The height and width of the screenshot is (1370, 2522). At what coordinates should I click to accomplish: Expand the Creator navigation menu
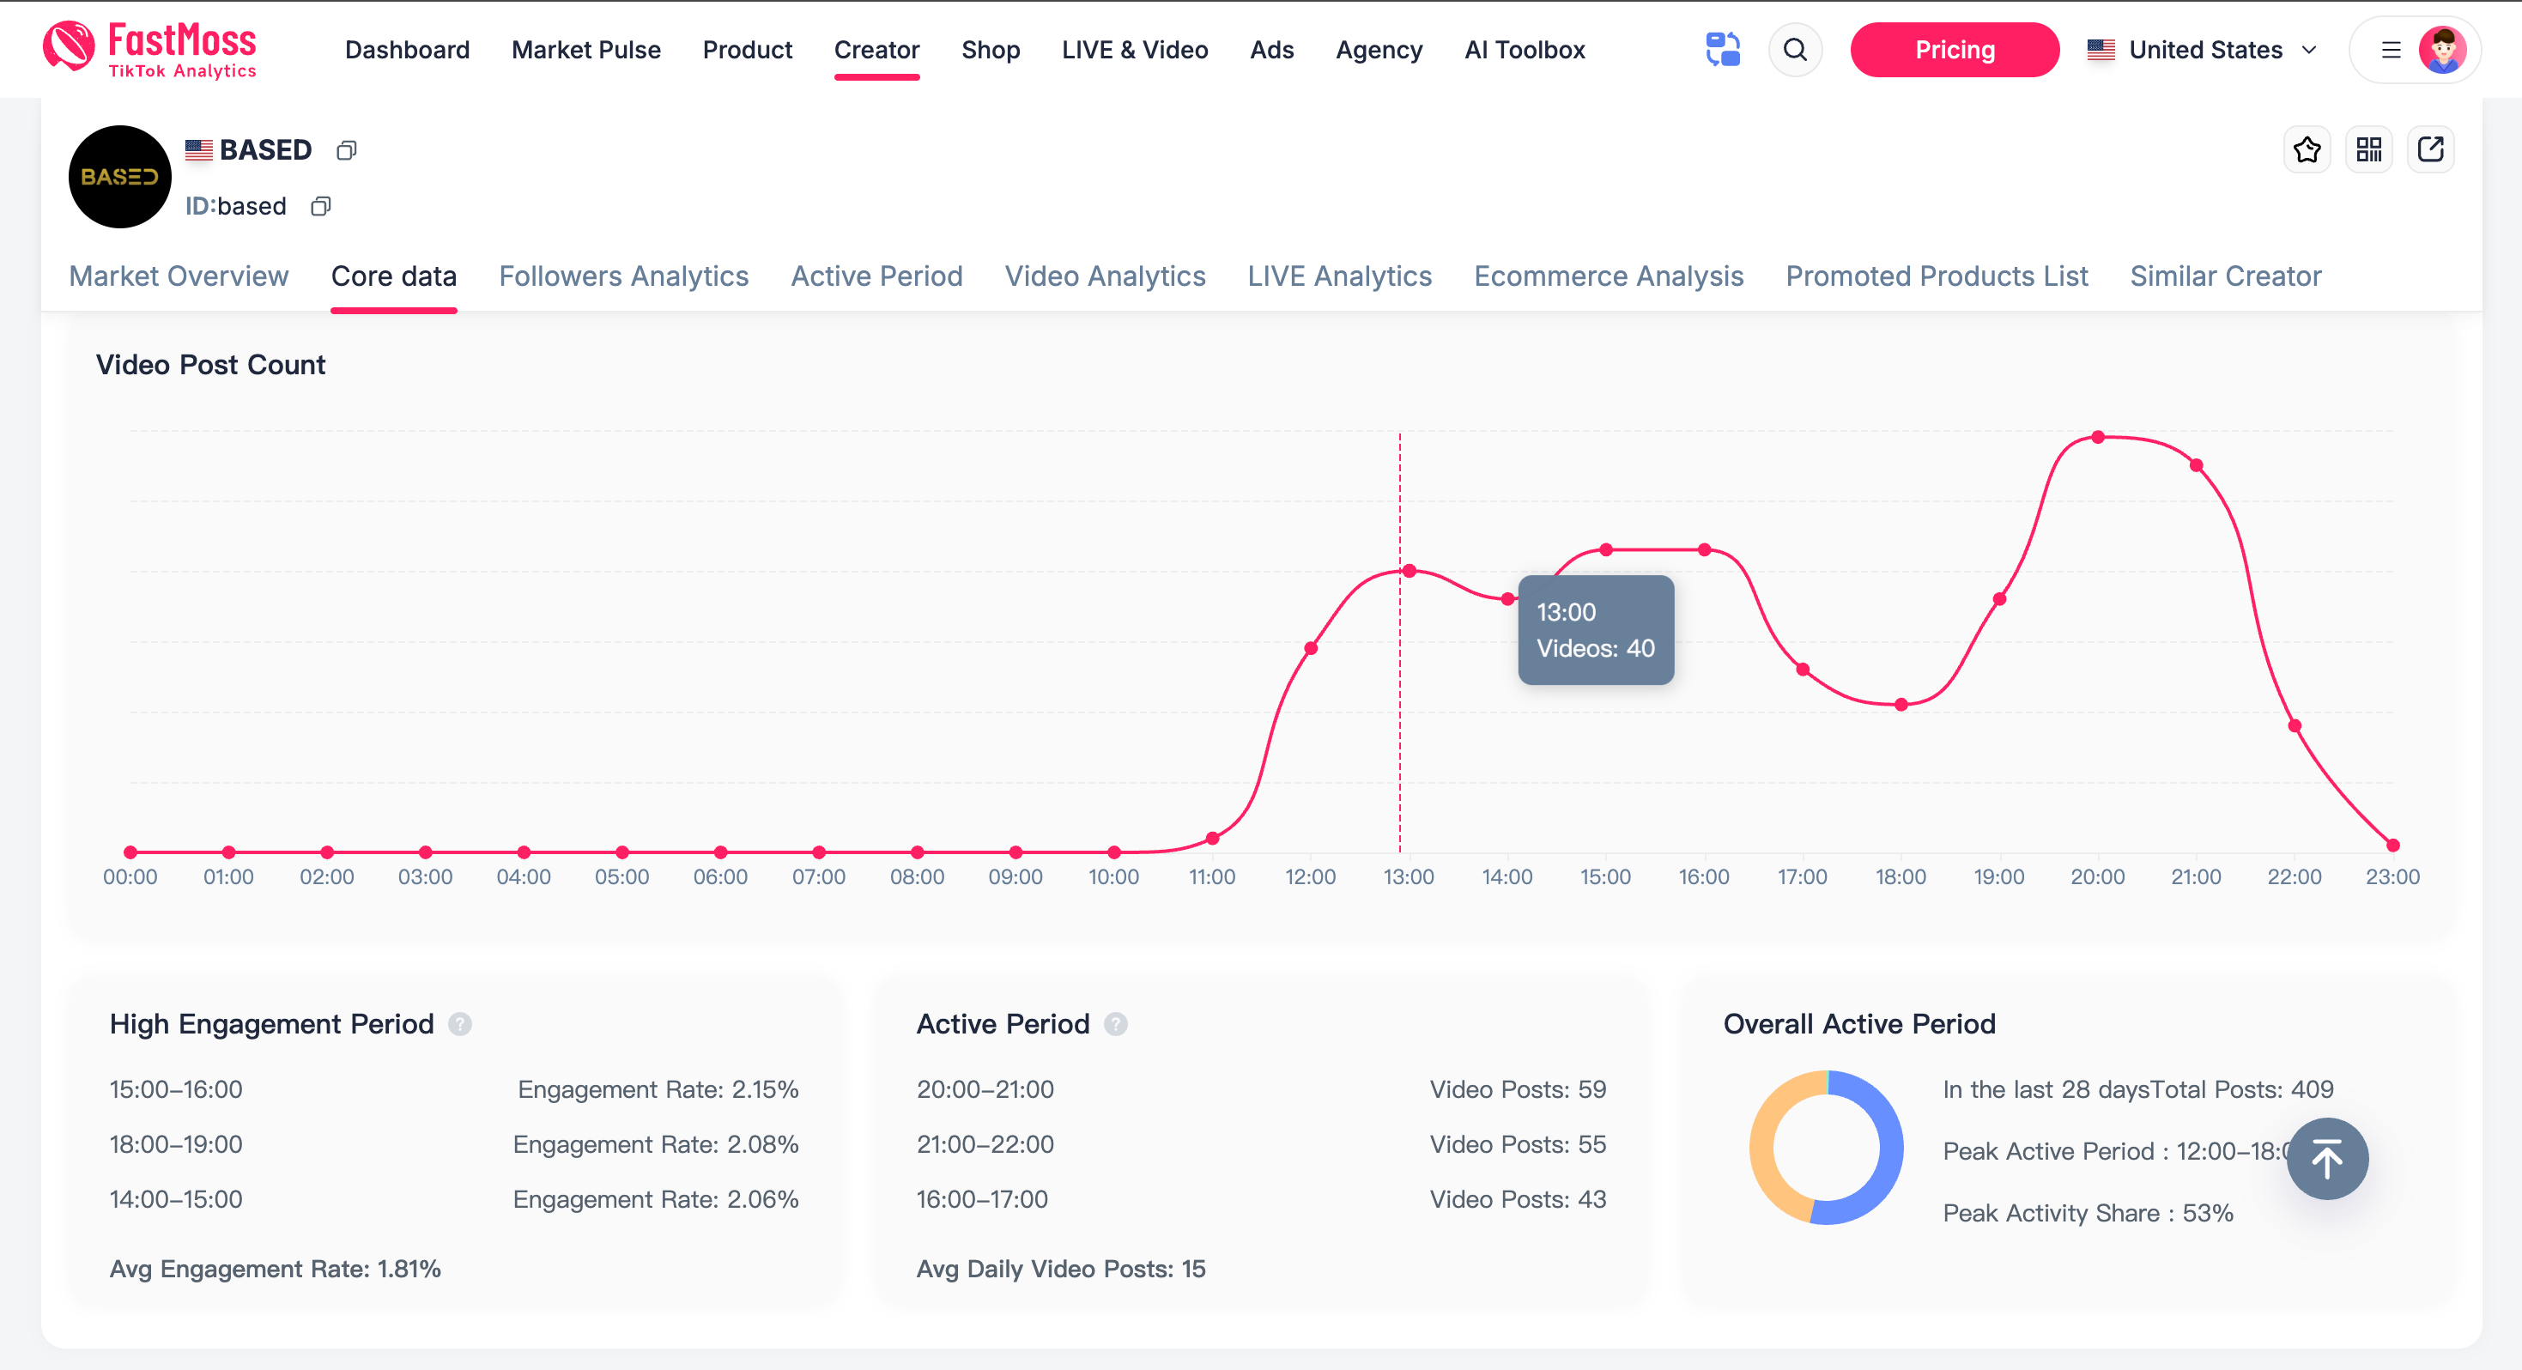876,50
